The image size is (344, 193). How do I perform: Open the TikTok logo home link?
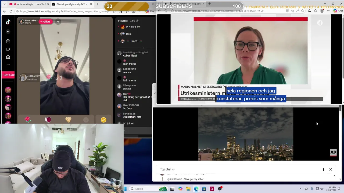point(8,22)
